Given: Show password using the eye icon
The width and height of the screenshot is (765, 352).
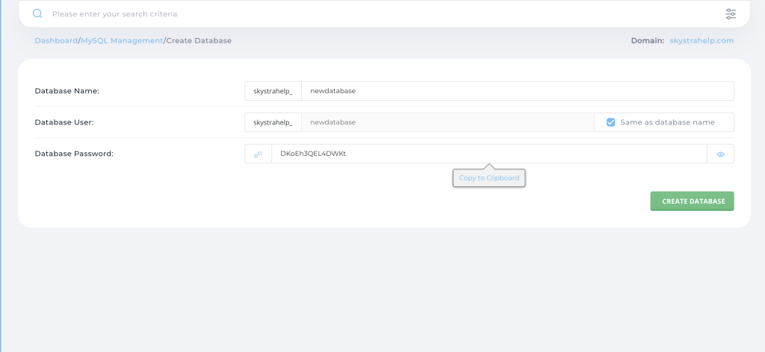Looking at the screenshot, I should [721, 154].
